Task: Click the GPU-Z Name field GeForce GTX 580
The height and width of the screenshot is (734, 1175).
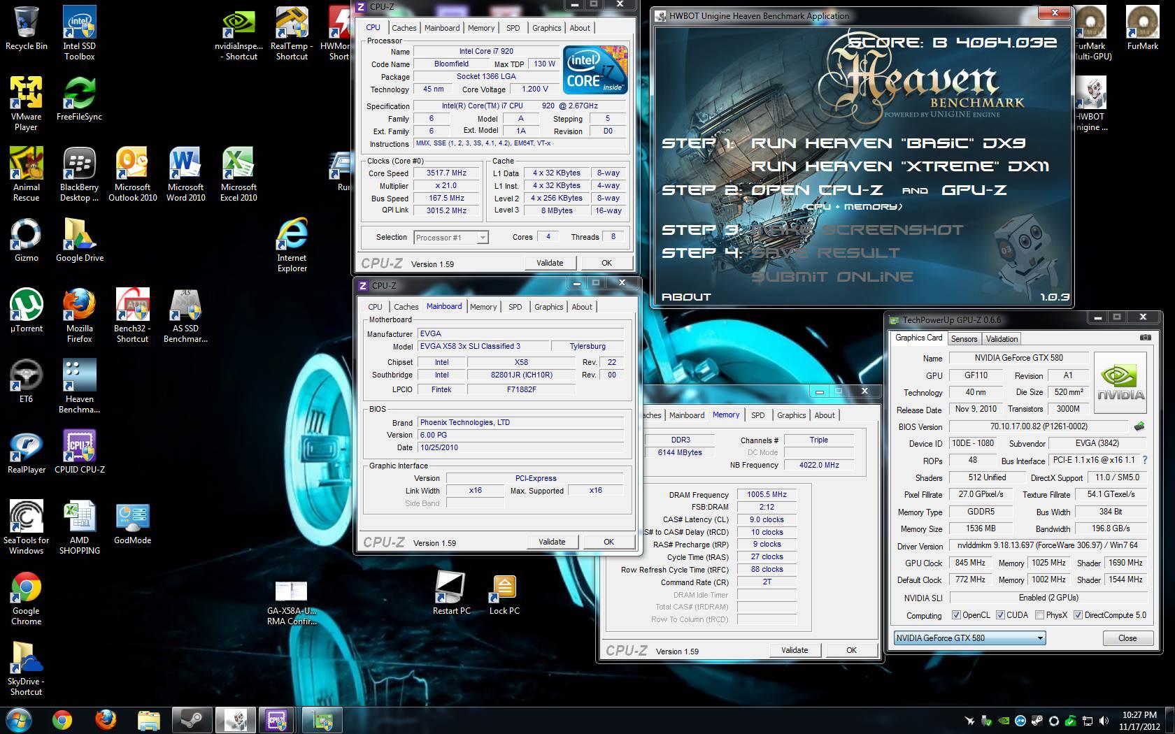Action: tap(1018, 358)
